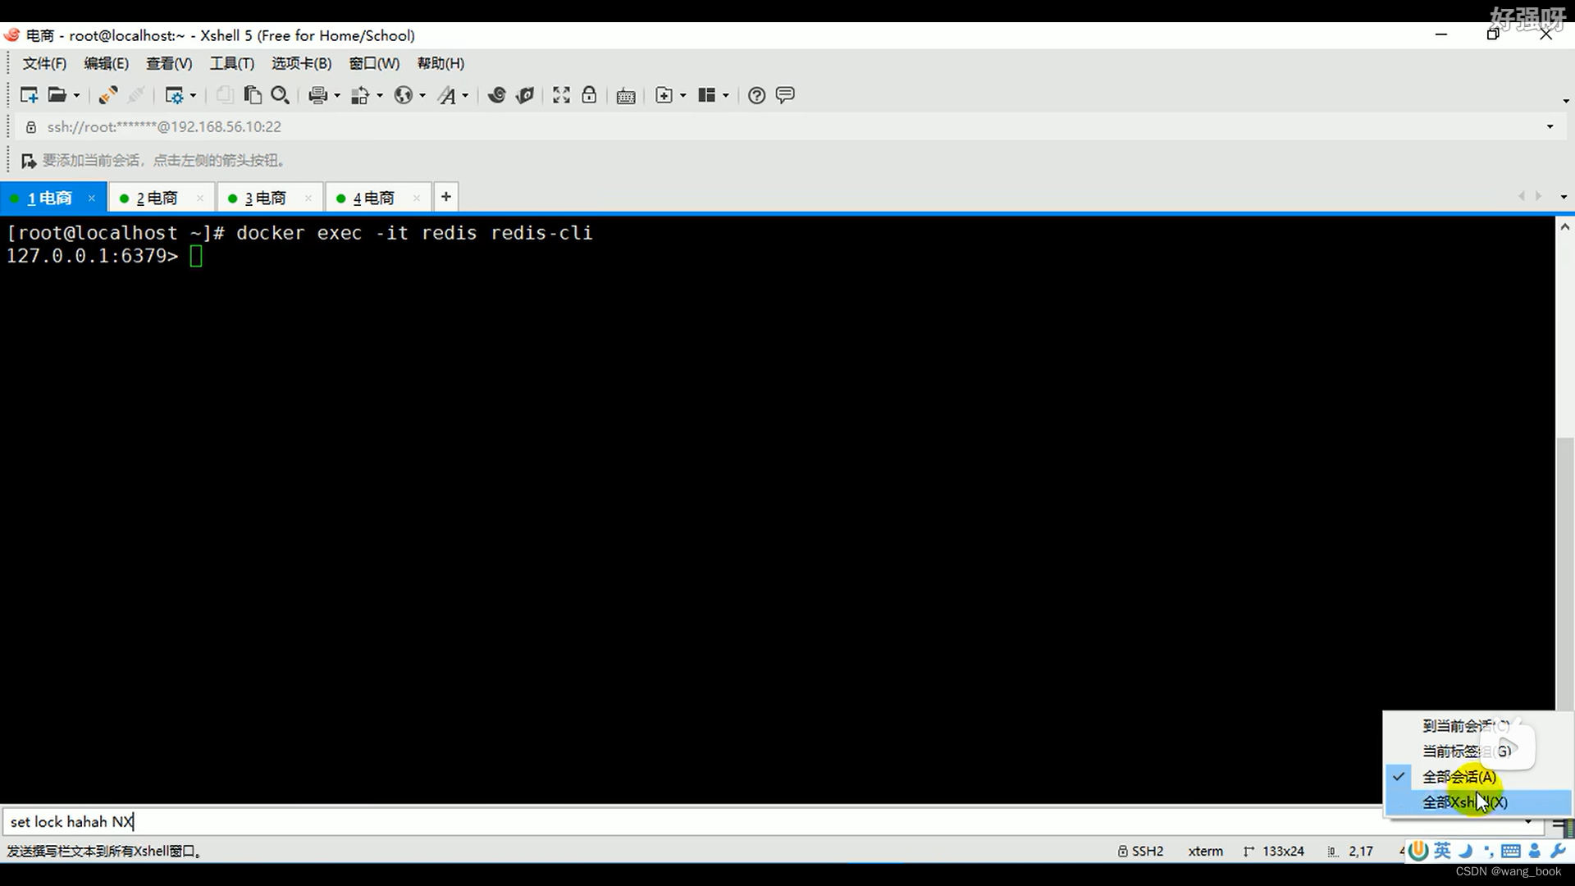Expand the address bar history dropdown
1575x886 pixels.
1550,126
